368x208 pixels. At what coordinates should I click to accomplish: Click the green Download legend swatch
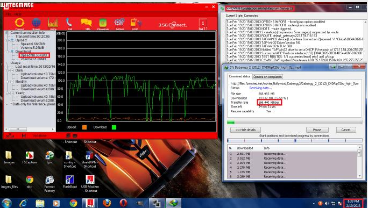click(x=114, y=127)
